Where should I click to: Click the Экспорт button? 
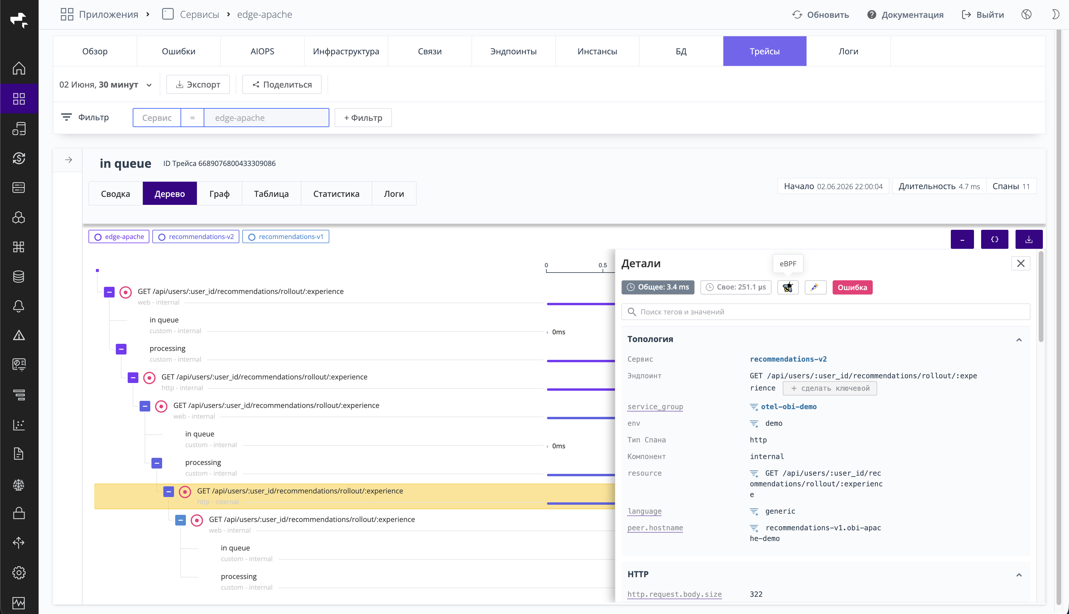coord(198,84)
